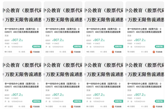167x110 pixels.
Task: Click 开拍 12月08日10:00 on 73次围观 card
Action: coord(136,47)
